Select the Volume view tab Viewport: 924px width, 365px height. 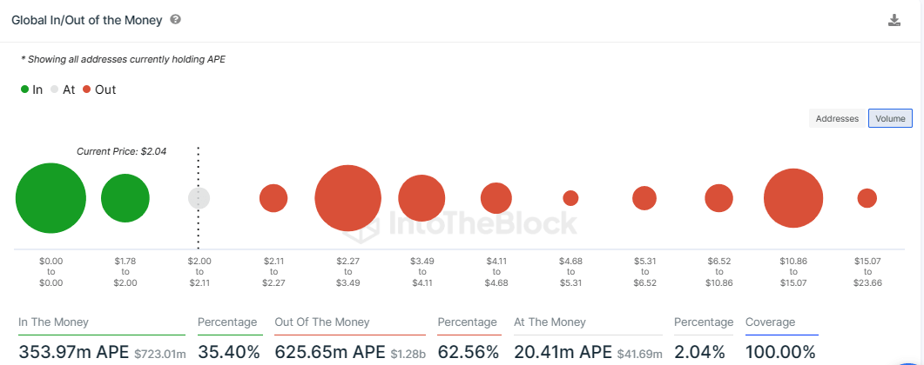(x=890, y=119)
